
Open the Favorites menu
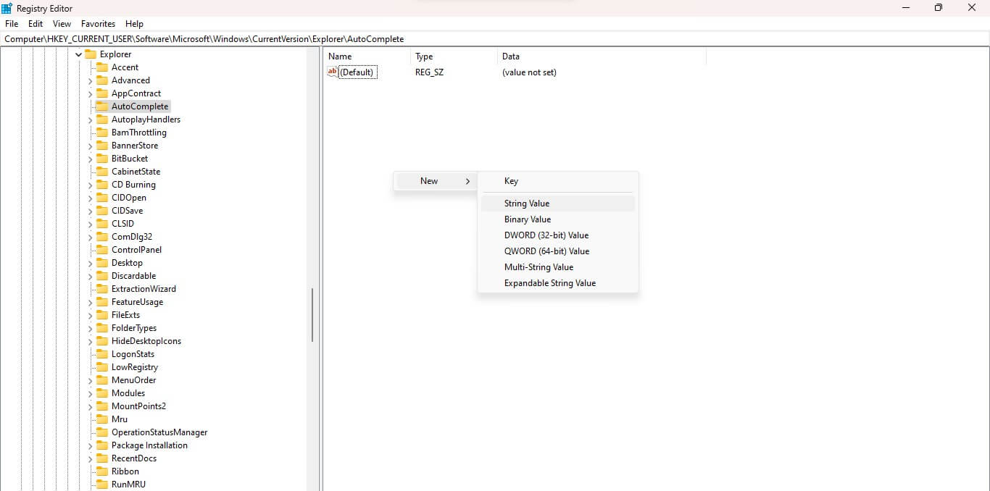98,24
